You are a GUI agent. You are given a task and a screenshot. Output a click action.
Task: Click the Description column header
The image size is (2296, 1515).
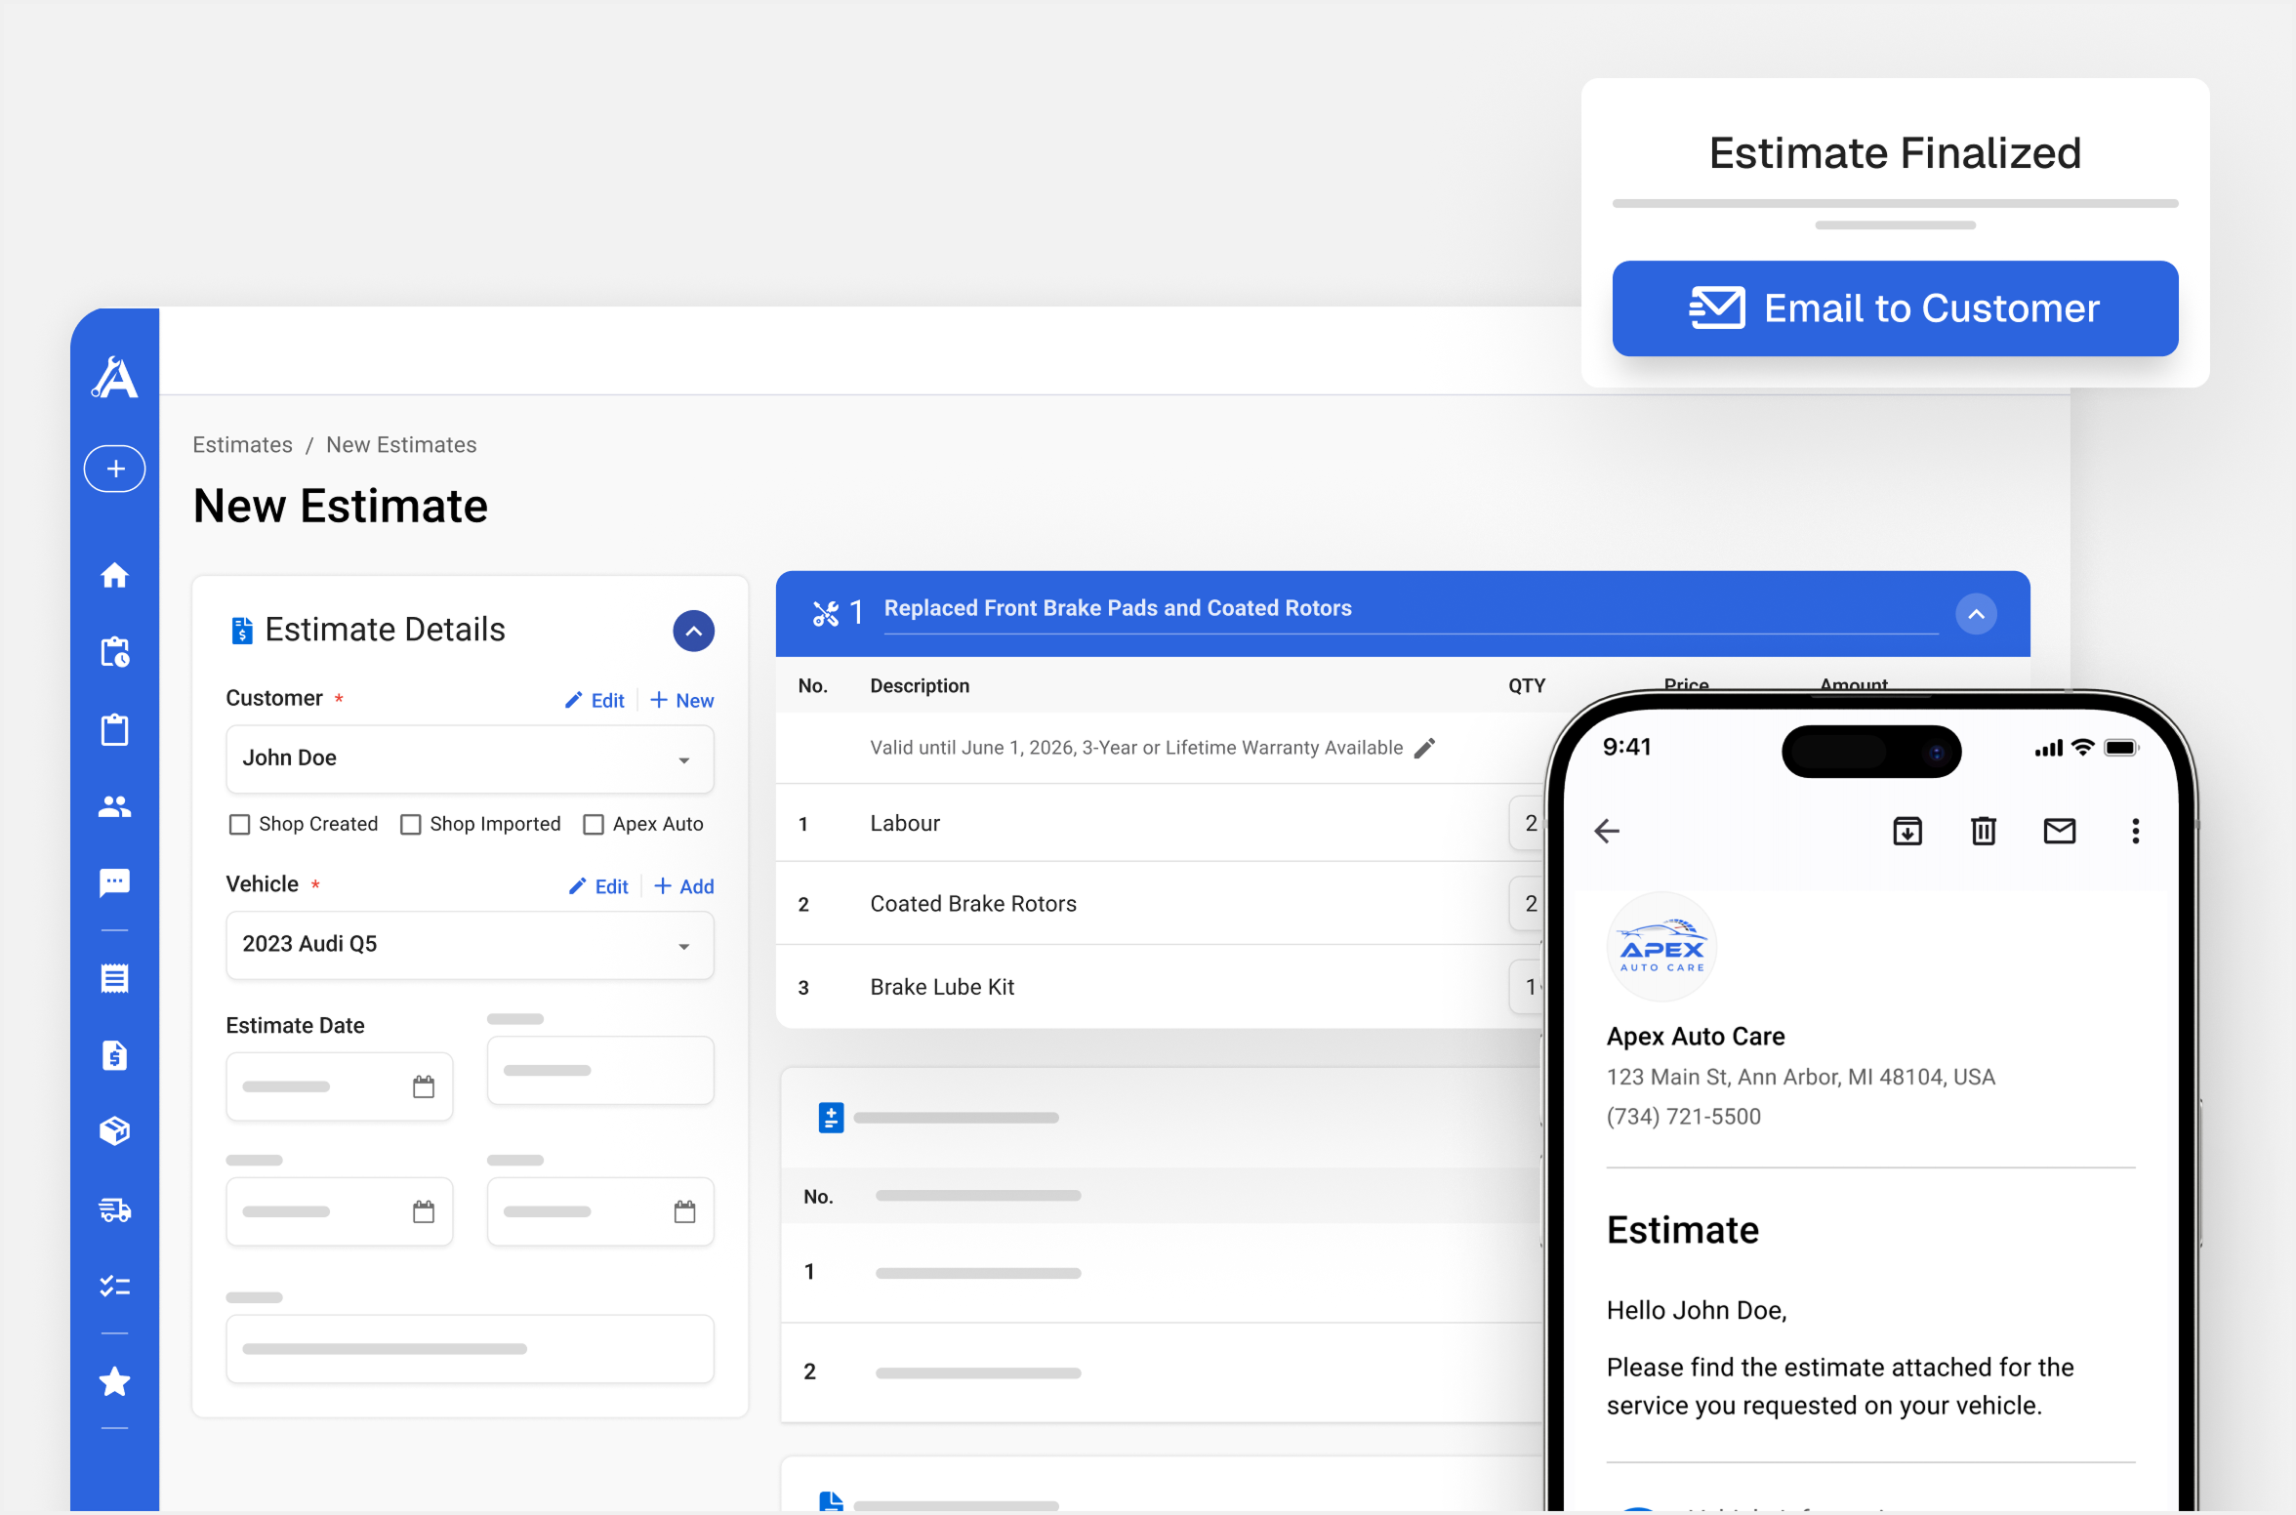pos(920,685)
